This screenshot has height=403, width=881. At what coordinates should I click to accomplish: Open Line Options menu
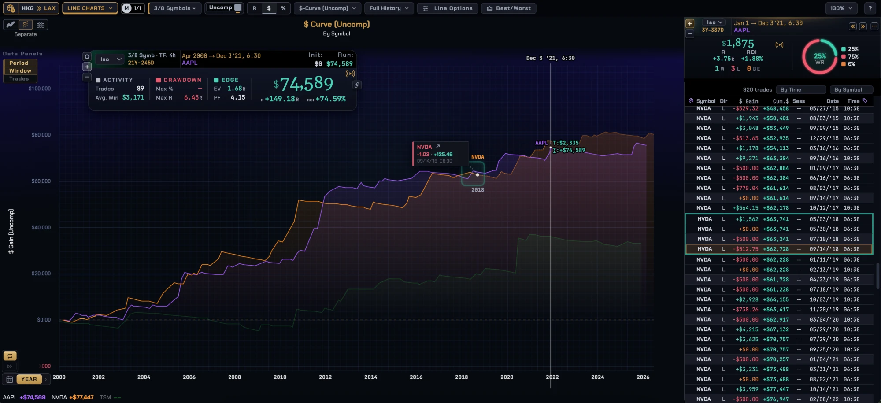pyautogui.click(x=448, y=8)
